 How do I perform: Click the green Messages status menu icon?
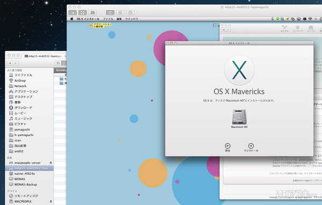[x=277, y=19]
